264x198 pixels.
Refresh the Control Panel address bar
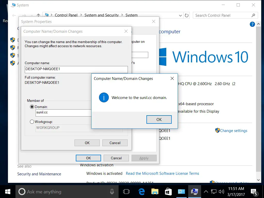[187, 15]
